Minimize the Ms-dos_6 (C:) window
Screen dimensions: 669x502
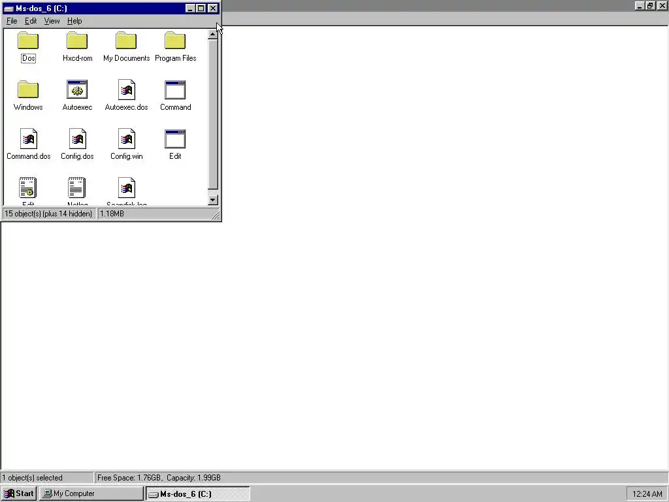click(190, 8)
